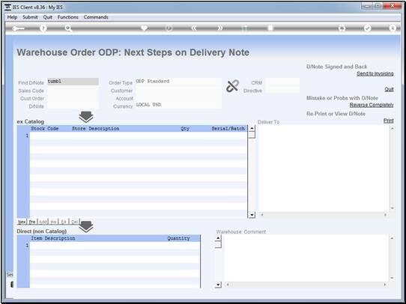This screenshot has height=304, width=406.
Task: Click the magnifier search toolbar icon
Action: pos(68,28)
